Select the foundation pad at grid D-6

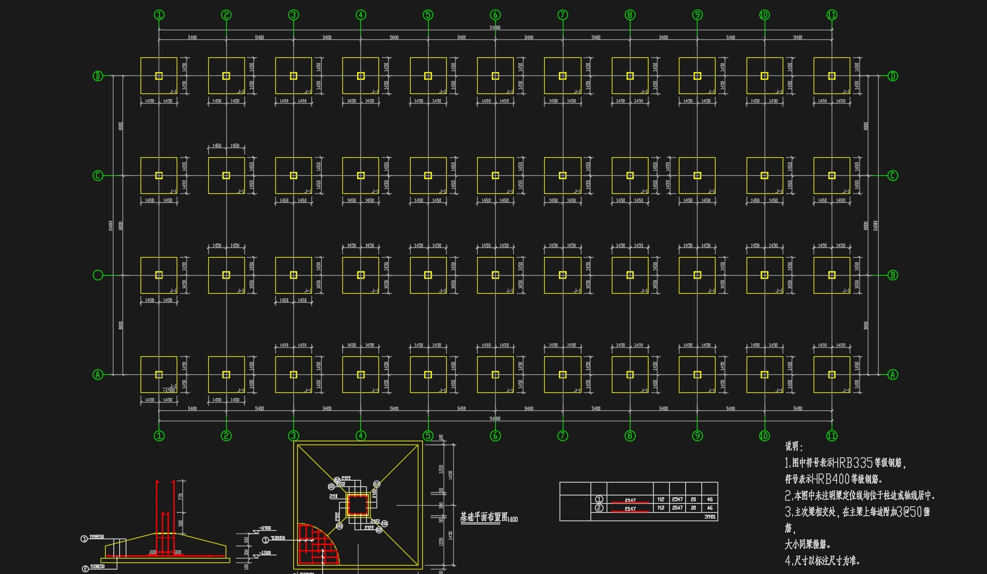[x=495, y=76]
